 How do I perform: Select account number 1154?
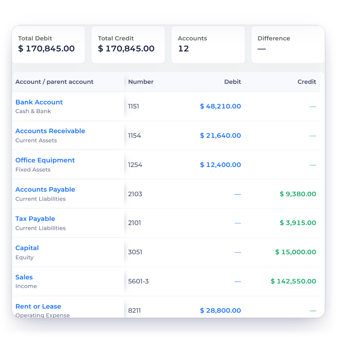(134, 136)
